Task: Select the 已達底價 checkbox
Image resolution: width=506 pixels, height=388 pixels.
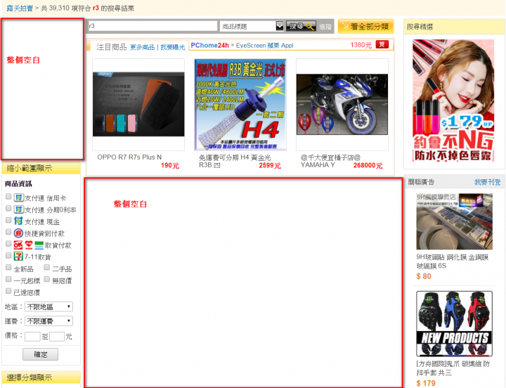Action: pyautogui.click(x=8, y=291)
